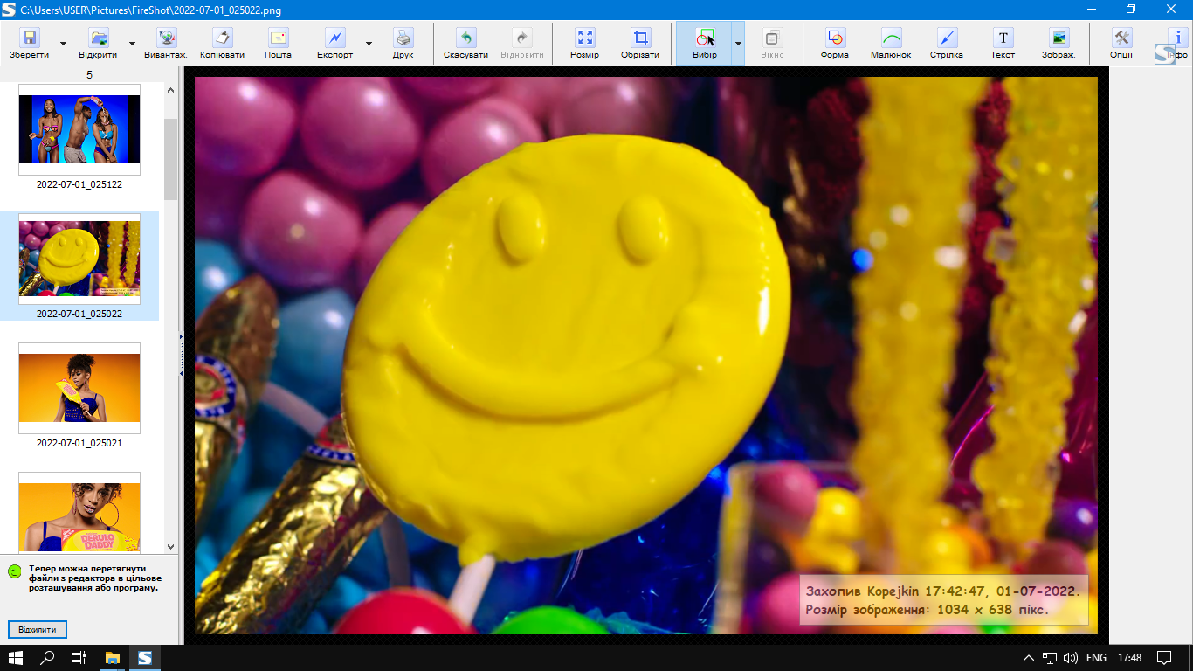Screen dimensions: 1193x671
Task: Click the Вікно (Window) toolbar icon
Action: (772, 43)
